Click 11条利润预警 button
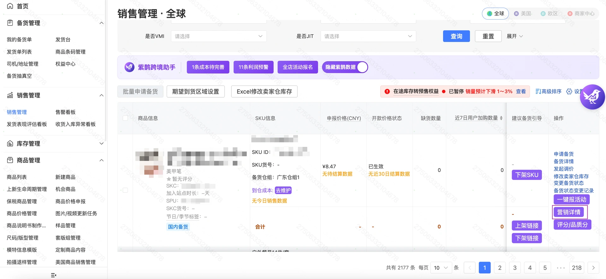 point(253,67)
